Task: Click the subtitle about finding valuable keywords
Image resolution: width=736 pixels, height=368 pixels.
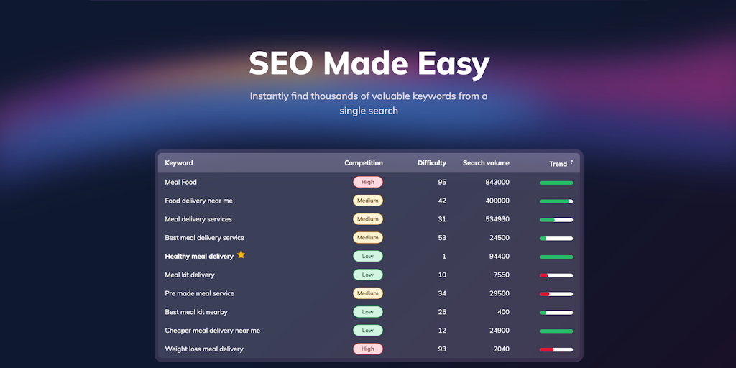Action: pyautogui.click(x=369, y=103)
